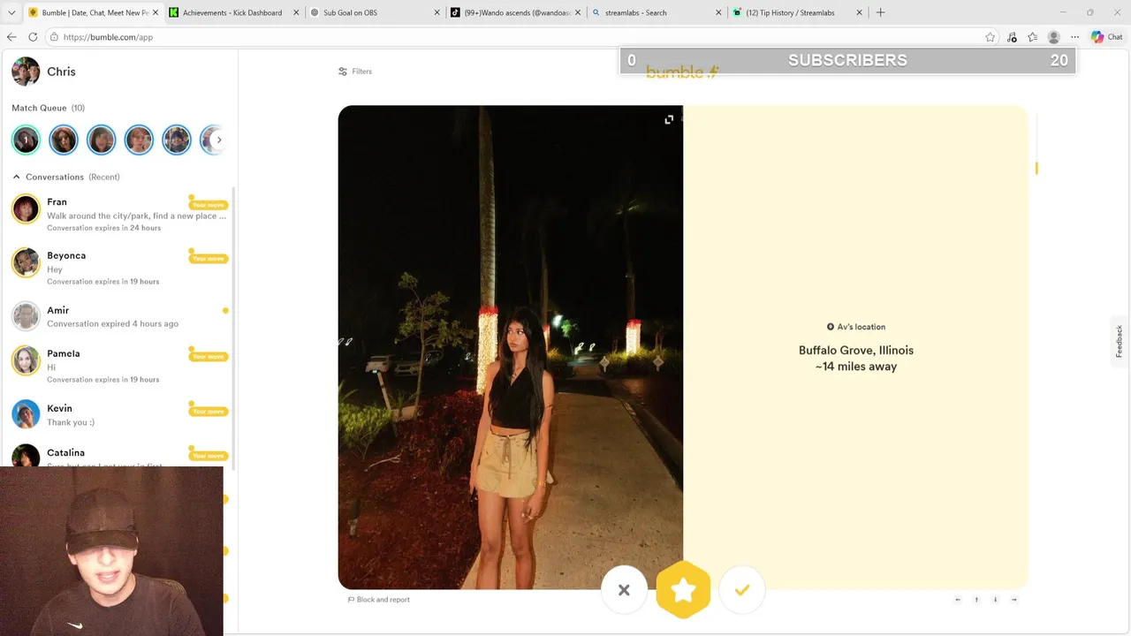This screenshot has height=636, width=1131.
Task: Close the streamlabs Search tab
Action: coord(718,12)
